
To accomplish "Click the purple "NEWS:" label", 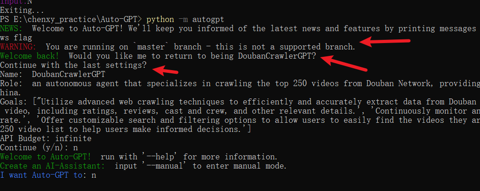I will click(x=14, y=29).
